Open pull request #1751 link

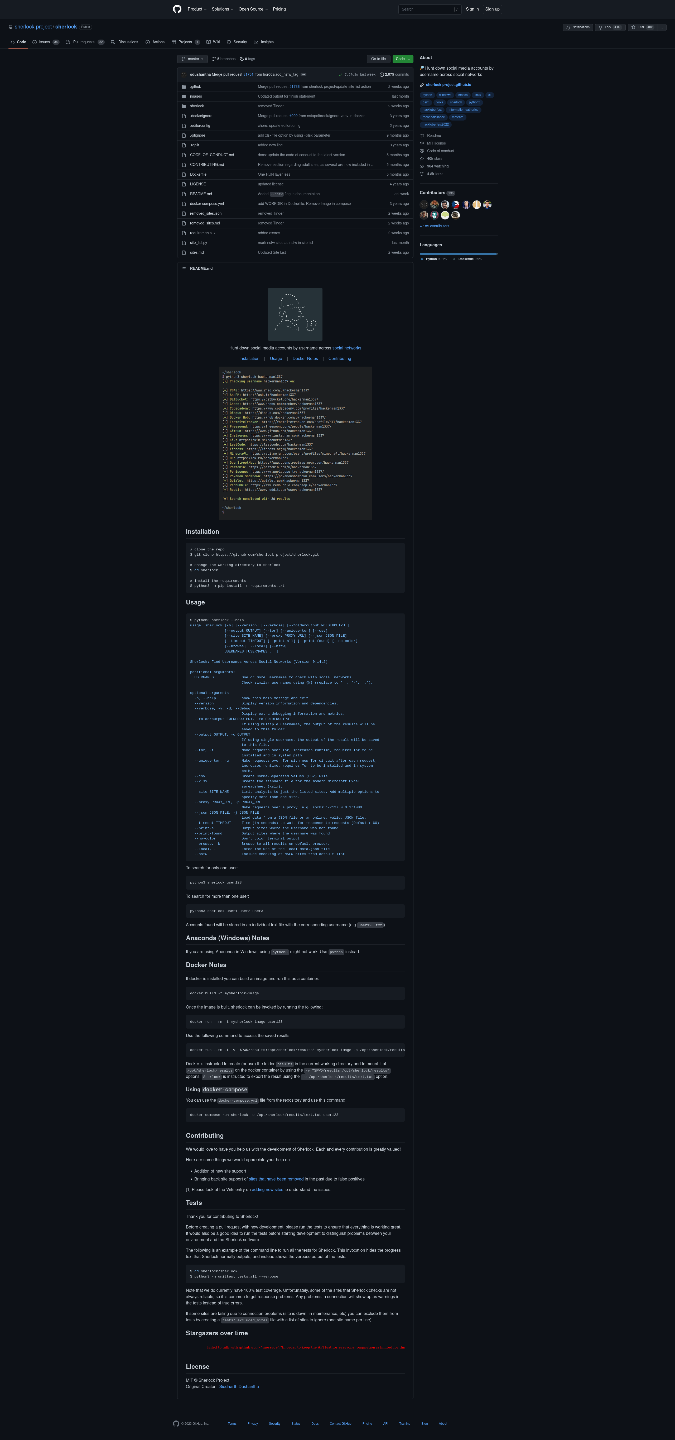pyautogui.click(x=248, y=74)
